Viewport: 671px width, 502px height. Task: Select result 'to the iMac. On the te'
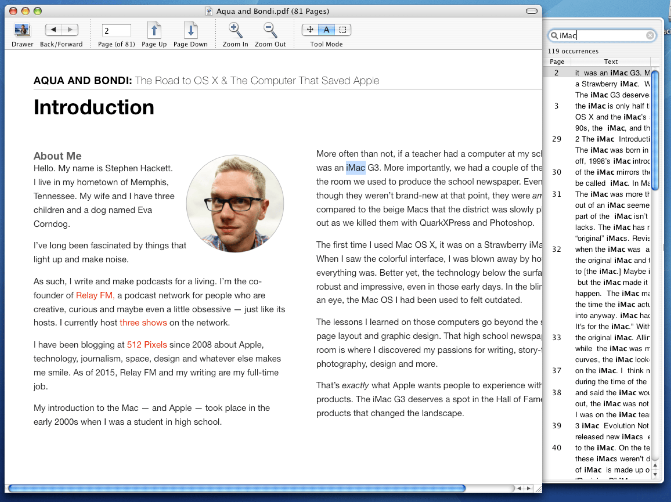tap(597, 448)
